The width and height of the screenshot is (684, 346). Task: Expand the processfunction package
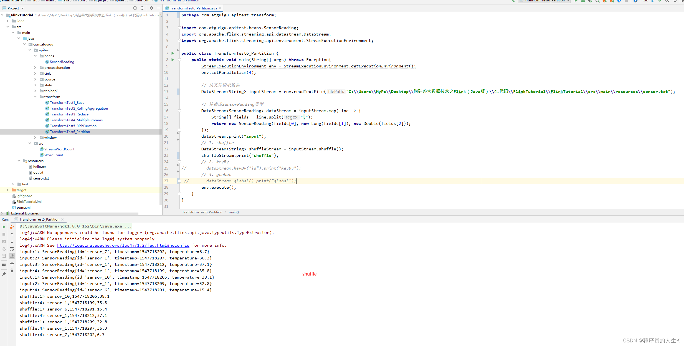point(35,68)
